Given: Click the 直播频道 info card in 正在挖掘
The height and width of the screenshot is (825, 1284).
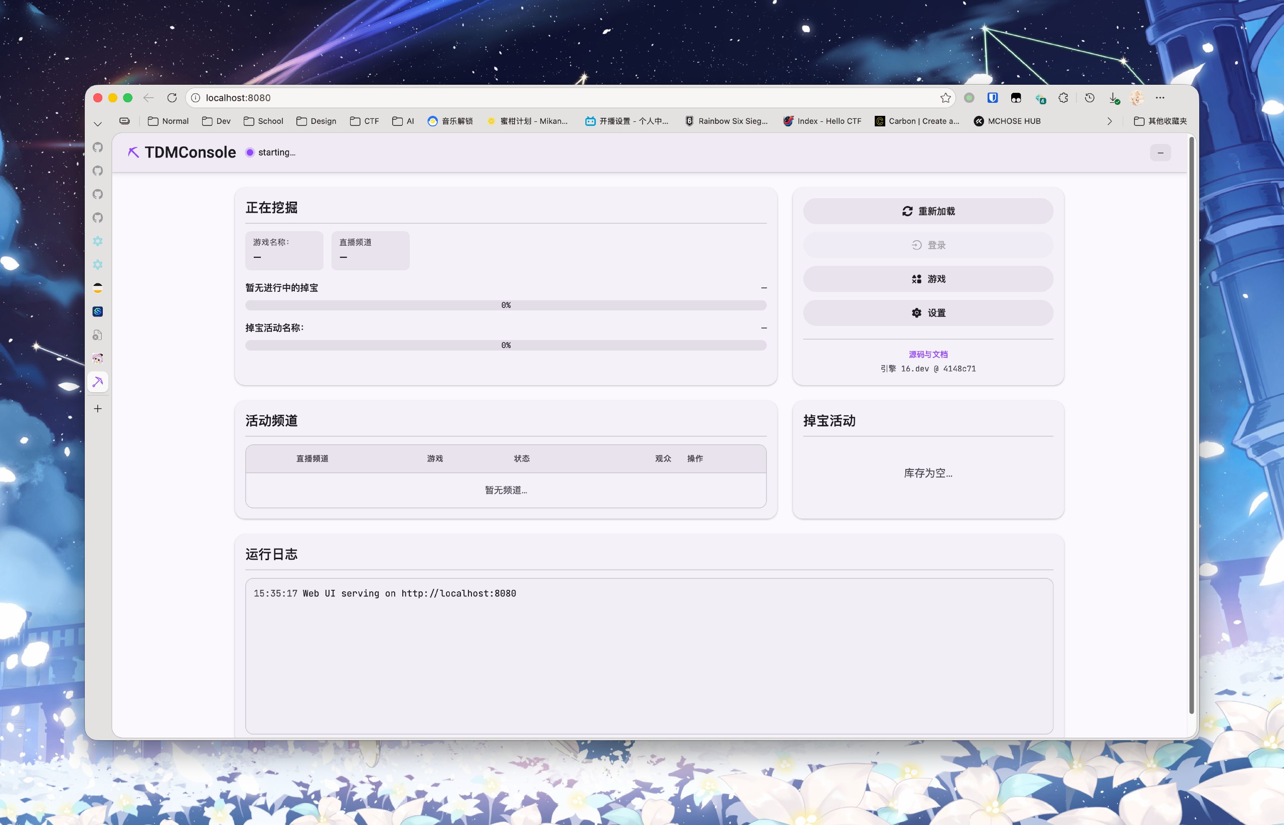Looking at the screenshot, I should [371, 251].
